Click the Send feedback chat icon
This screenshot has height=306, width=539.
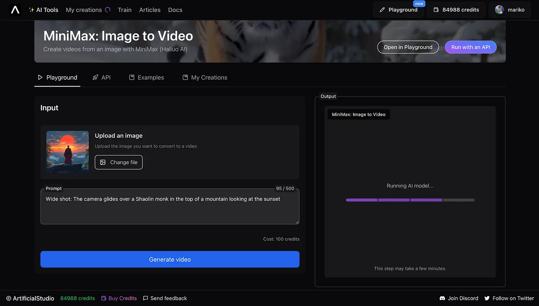146,298
